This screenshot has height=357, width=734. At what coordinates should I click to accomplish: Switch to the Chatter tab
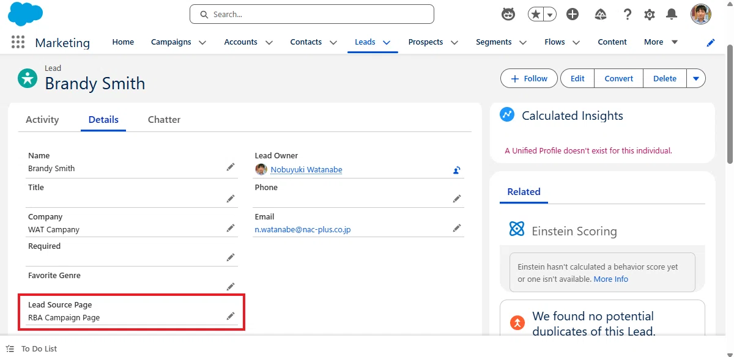coord(164,120)
